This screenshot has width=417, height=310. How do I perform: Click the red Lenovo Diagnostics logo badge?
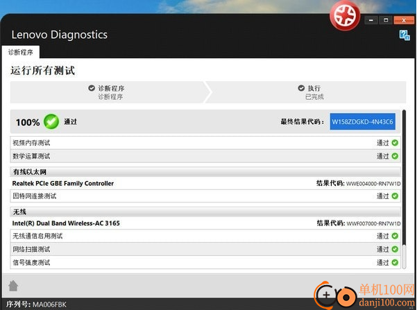point(345,15)
